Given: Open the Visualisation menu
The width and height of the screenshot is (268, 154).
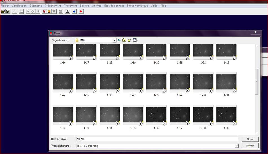Looking at the screenshot, I should coord(19,6).
